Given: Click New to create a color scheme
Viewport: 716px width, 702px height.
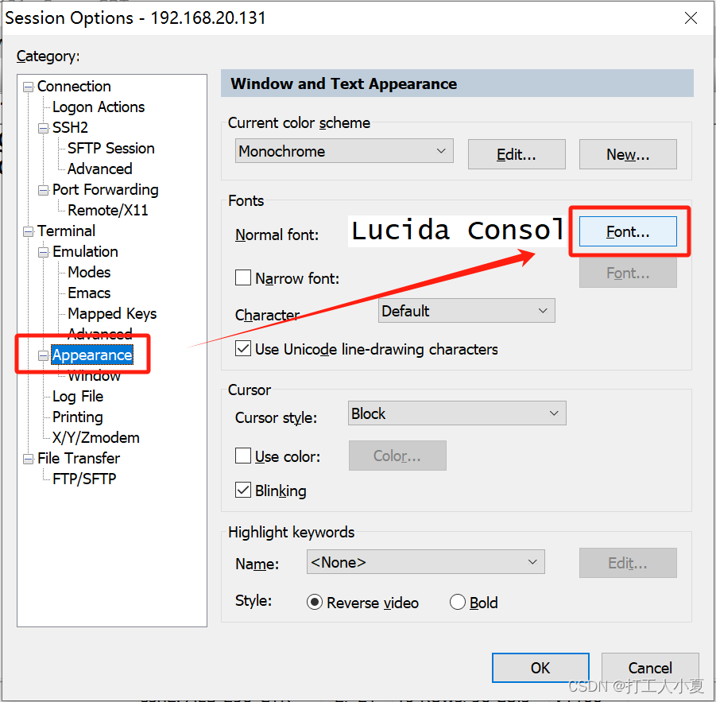Looking at the screenshot, I should pyautogui.click(x=628, y=153).
